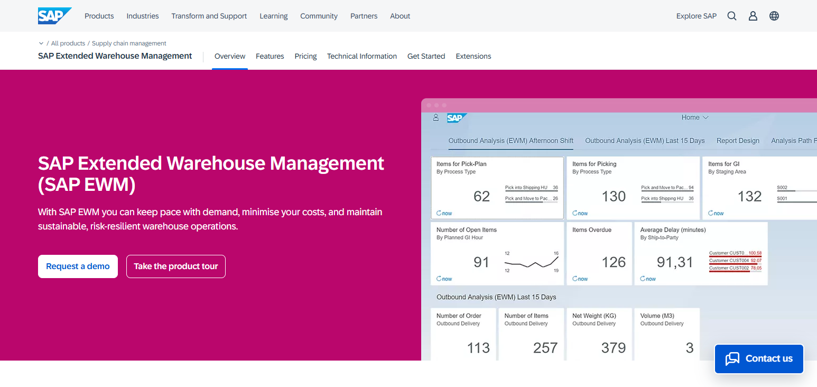Open the Community menu
This screenshot has width=817, height=387.
pyautogui.click(x=319, y=16)
